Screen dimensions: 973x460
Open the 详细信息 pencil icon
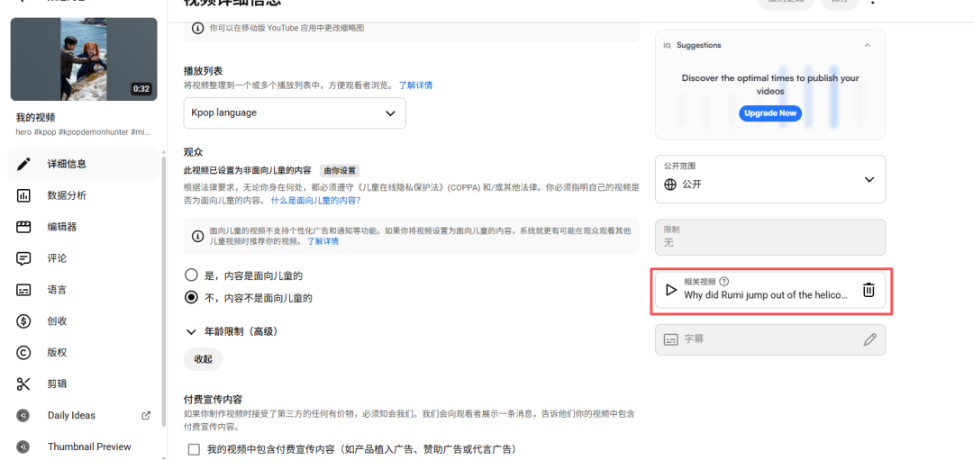(23, 164)
